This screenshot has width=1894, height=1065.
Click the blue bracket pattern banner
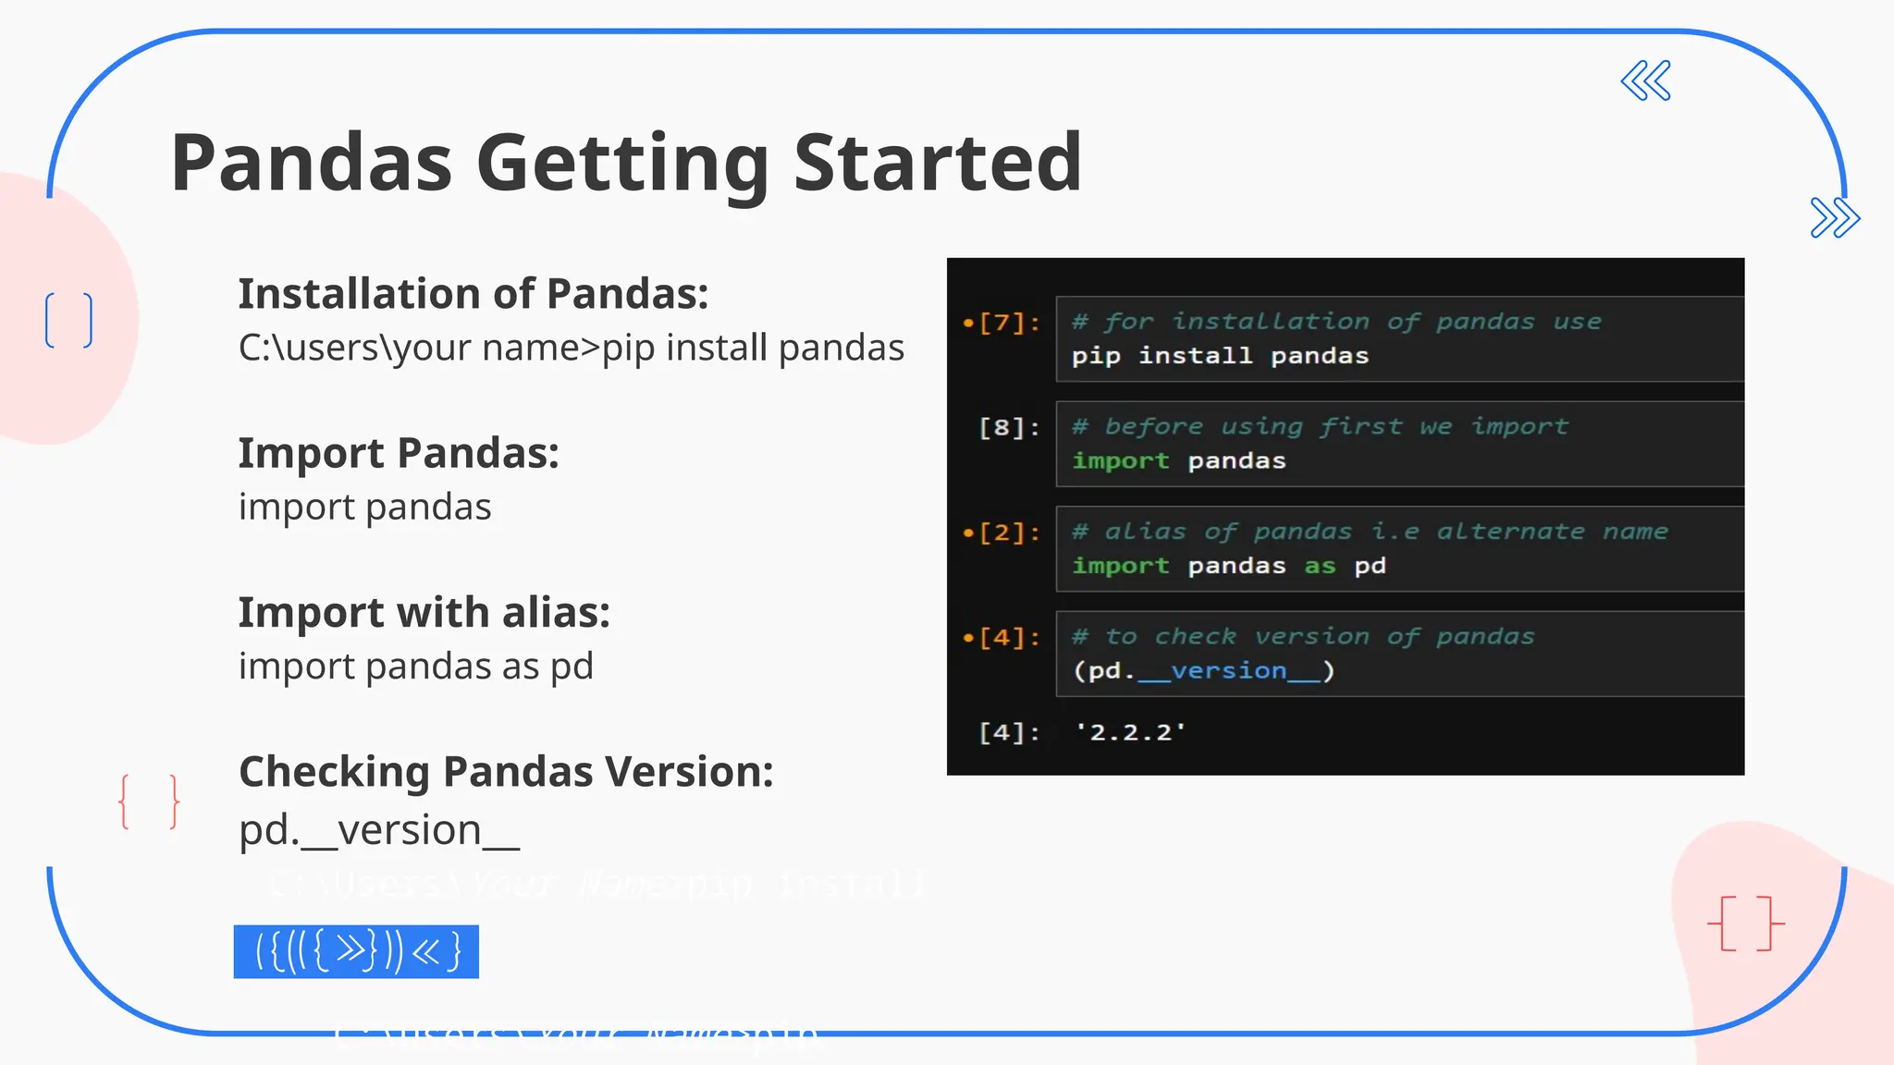click(356, 951)
